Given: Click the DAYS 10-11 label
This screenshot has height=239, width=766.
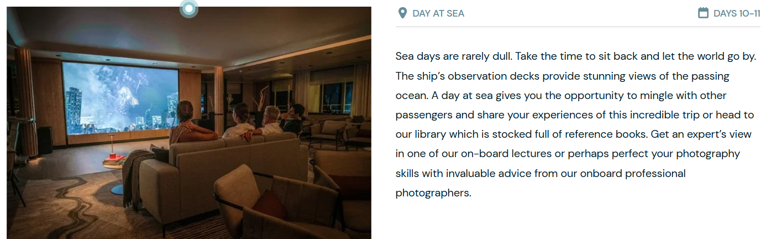Looking at the screenshot, I should click(x=737, y=13).
